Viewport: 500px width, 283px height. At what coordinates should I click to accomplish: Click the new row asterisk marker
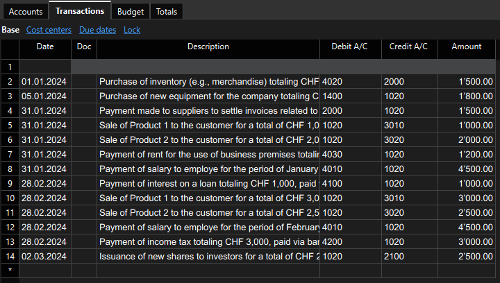click(x=10, y=270)
